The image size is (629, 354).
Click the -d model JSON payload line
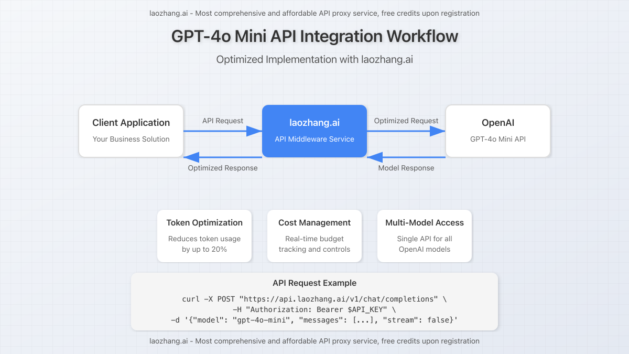pos(314,319)
